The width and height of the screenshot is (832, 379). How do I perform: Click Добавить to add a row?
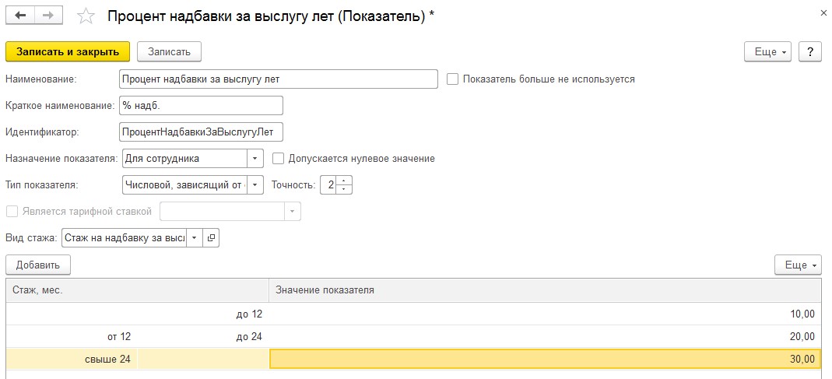[38, 265]
